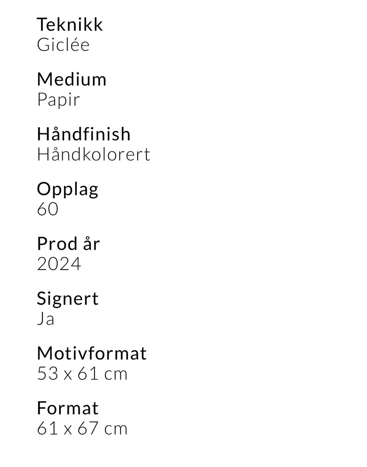Click the Signert heading
The image size is (367, 467).
click(68, 298)
